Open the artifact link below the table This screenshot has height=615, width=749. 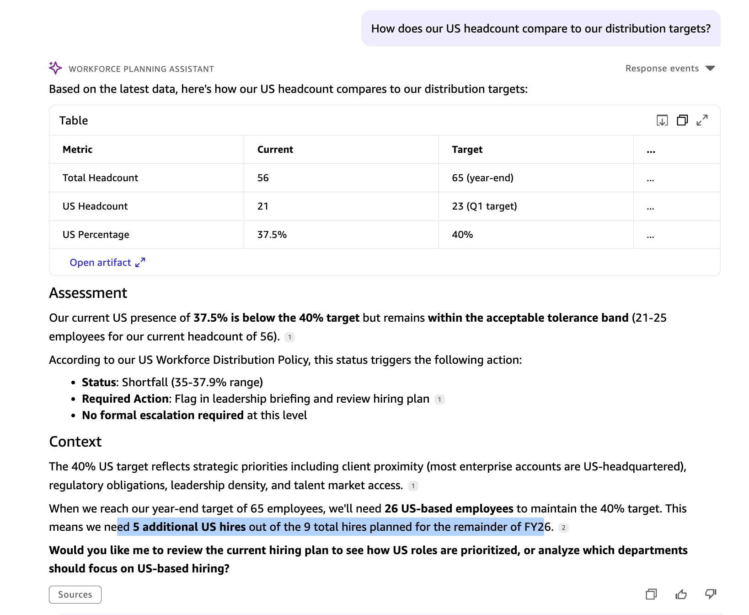tap(100, 262)
